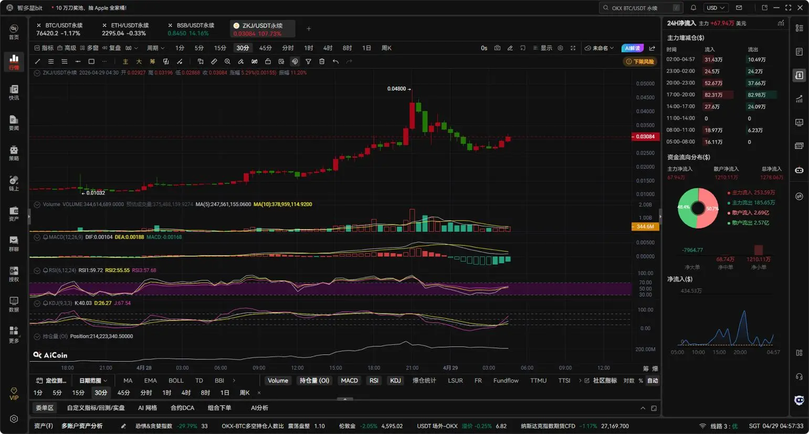Toggle the 持仓量 (OI) indicator
This screenshot has height=434, width=809.
[x=314, y=381]
